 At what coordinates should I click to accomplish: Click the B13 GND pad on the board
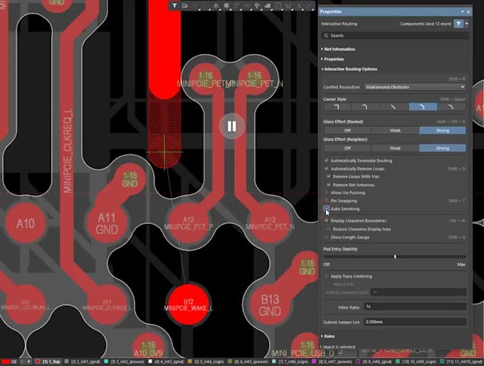(x=270, y=305)
